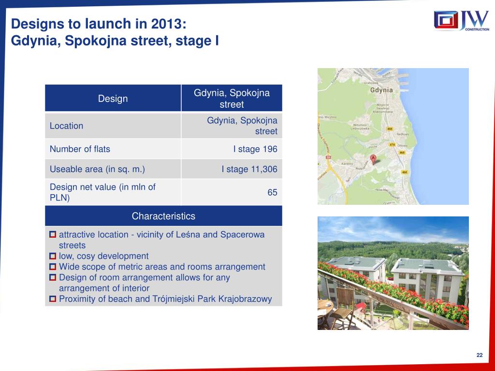Click the bullet icon beside 'low, cosy development'
The image size is (495, 371).
[x=53, y=256]
